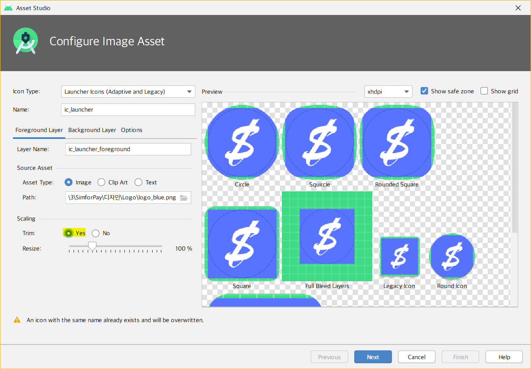Select the Squircle icon preview
The width and height of the screenshot is (531, 369).
click(x=319, y=142)
